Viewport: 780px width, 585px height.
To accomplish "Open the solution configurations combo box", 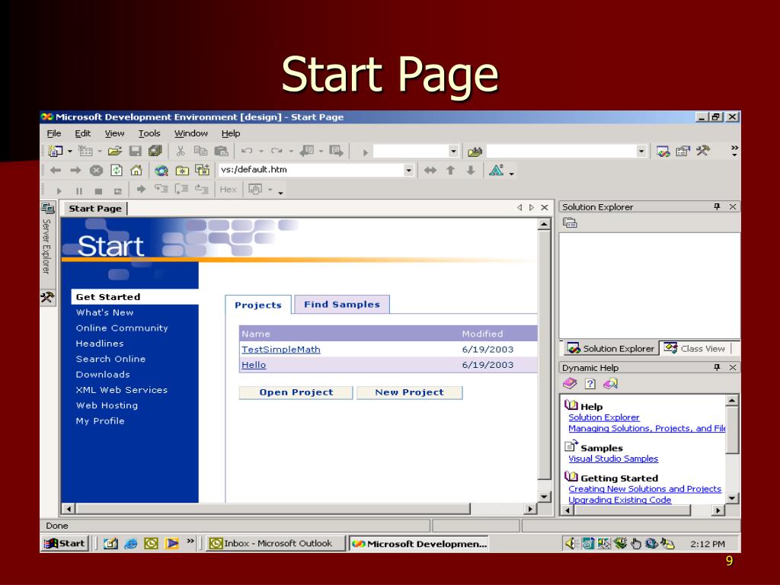I will tap(416, 152).
